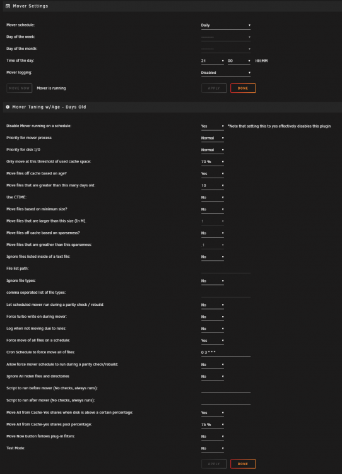Open the Priority for mover process dropdown
342x474 pixels.
(213, 138)
